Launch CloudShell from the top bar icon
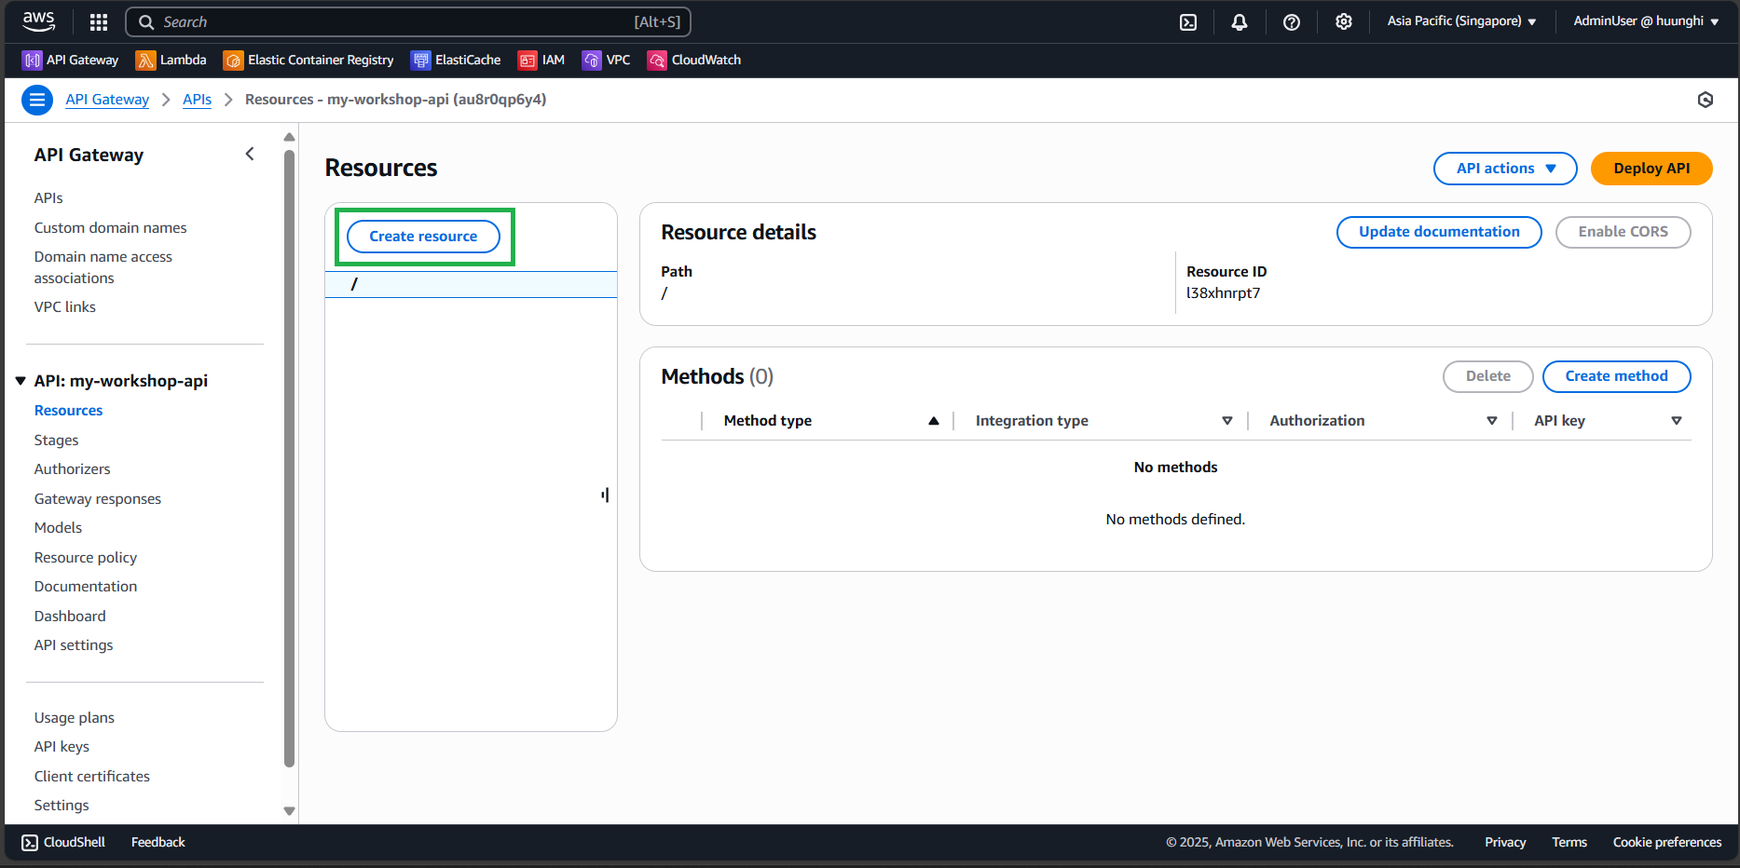The image size is (1740, 868). pos(1188,21)
